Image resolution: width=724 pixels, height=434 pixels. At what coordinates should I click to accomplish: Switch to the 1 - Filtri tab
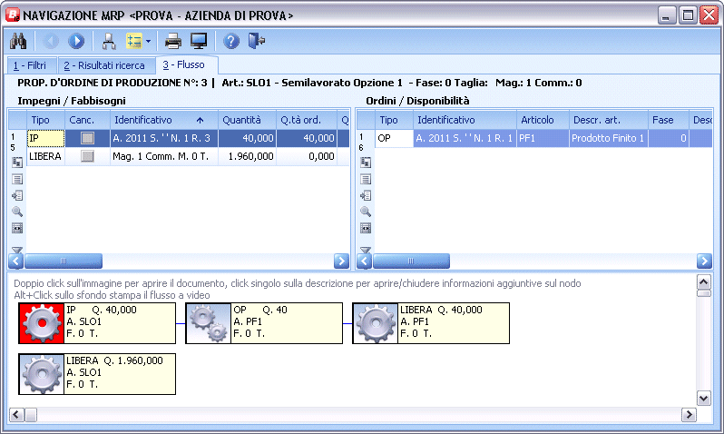[30, 65]
